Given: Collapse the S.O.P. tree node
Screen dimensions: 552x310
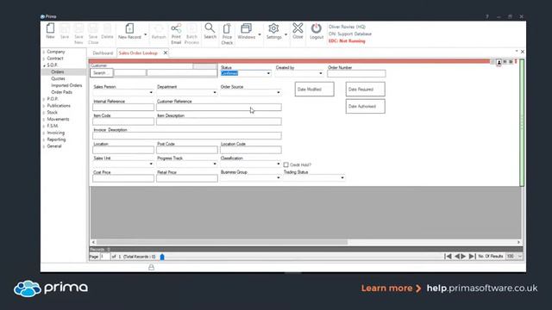Looking at the screenshot, I should tap(44, 65).
